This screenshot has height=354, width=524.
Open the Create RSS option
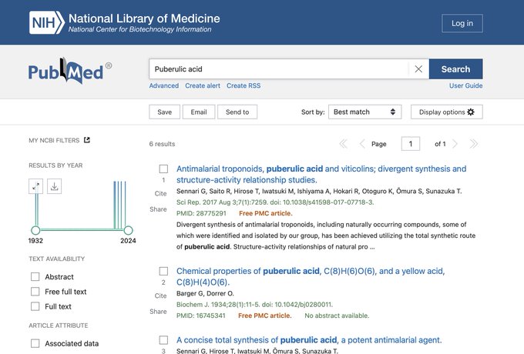click(244, 86)
